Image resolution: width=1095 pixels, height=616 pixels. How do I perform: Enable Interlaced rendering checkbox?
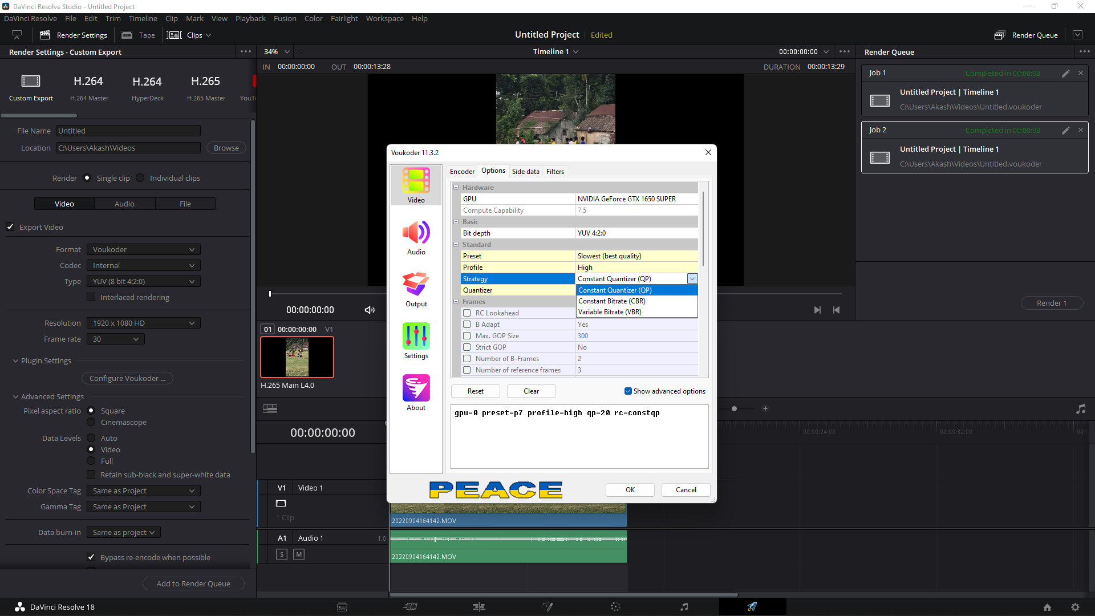tap(91, 297)
